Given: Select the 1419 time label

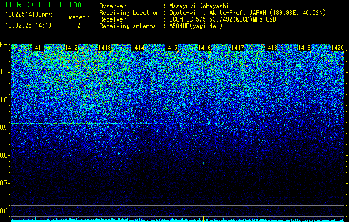Looking at the screenshot, I should [304, 48].
